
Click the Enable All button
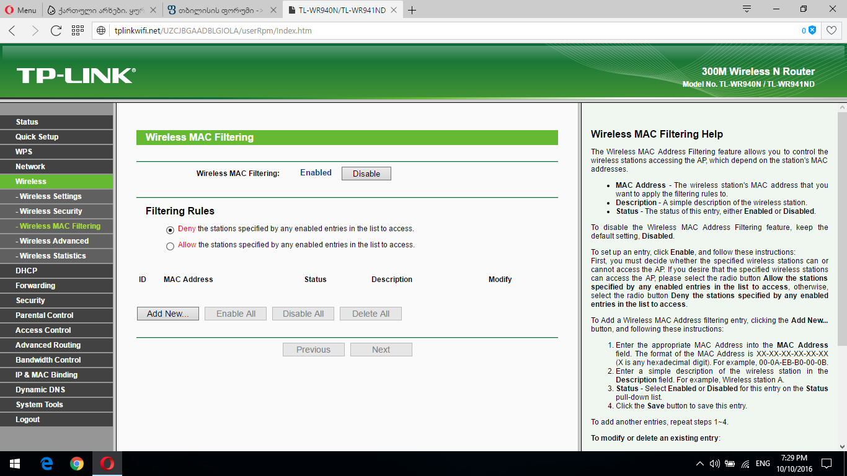(236, 314)
